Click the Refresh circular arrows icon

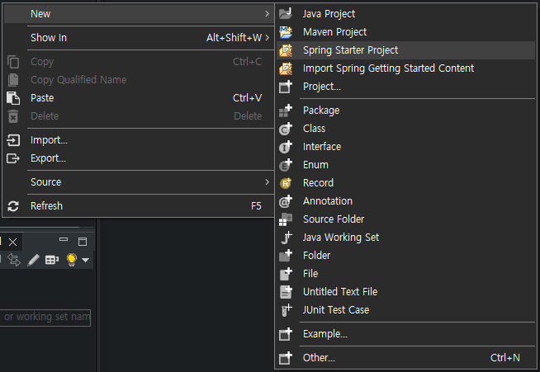(x=13, y=206)
